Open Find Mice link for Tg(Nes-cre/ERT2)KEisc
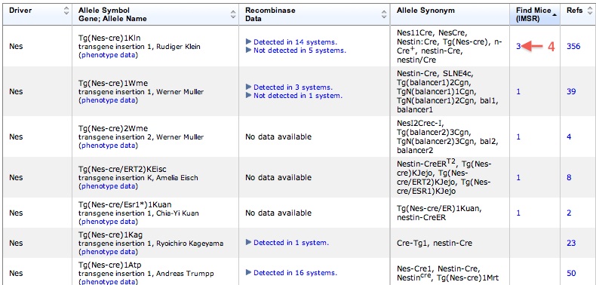 pyautogui.click(x=518, y=177)
